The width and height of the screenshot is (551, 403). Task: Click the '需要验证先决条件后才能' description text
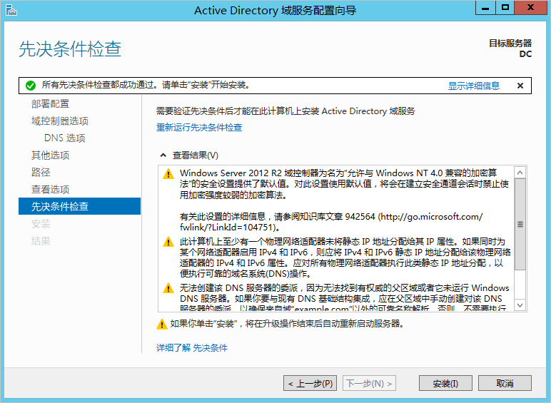coord(285,111)
